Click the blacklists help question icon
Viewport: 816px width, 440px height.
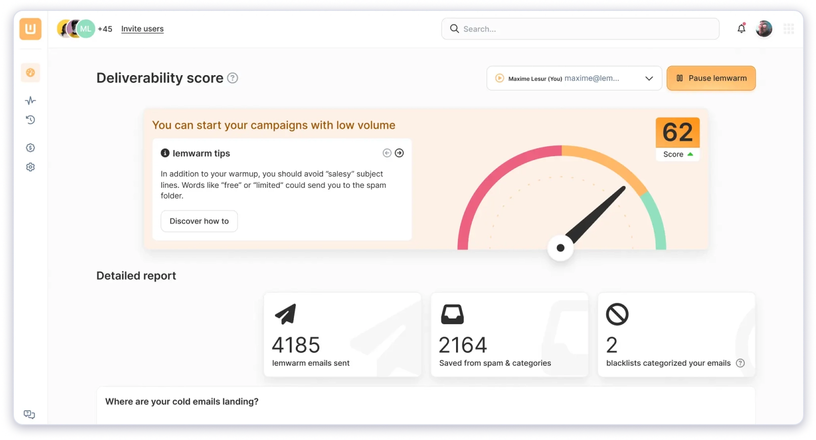[740, 363]
